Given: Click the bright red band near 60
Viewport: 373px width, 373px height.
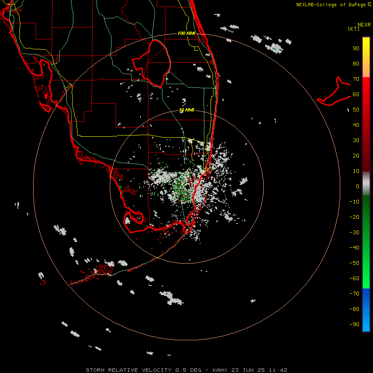Looking at the screenshot, I should 366,90.
